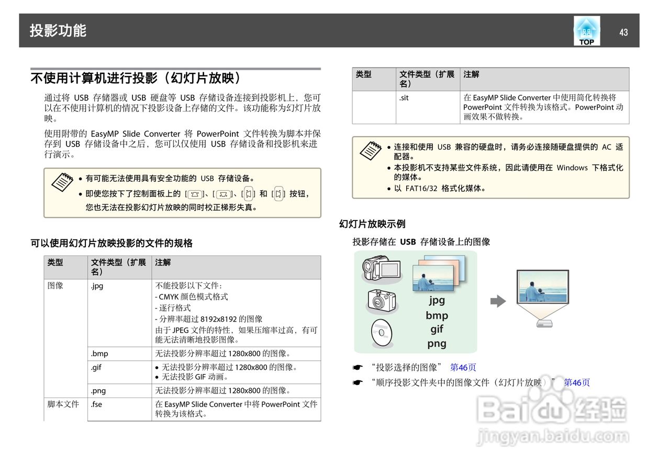
Task: Open page 46 link after 顺序投影文件夹中的图像文件
Action: pyautogui.click(x=577, y=383)
